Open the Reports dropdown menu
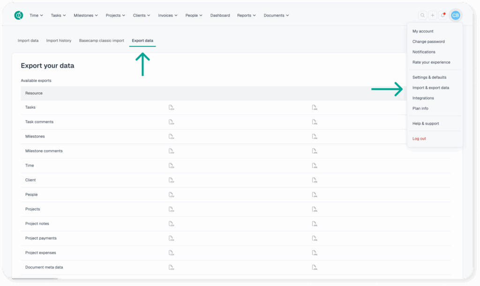 click(x=246, y=15)
